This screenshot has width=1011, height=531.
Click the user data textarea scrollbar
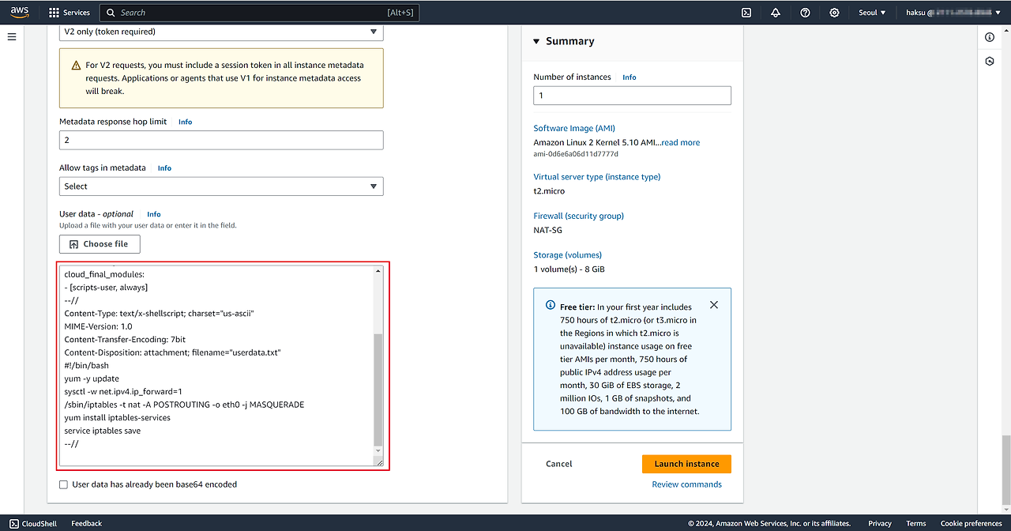(x=378, y=390)
